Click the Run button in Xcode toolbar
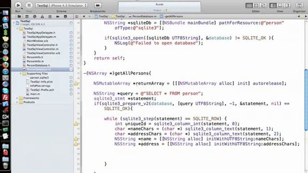The width and height of the screenshot is (308, 173). (18, 5)
